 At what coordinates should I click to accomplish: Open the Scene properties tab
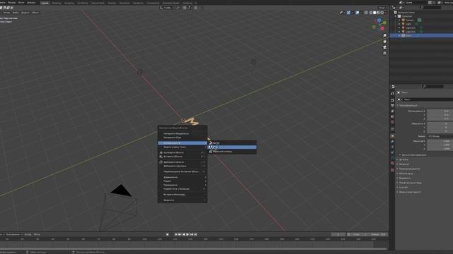(392, 116)
